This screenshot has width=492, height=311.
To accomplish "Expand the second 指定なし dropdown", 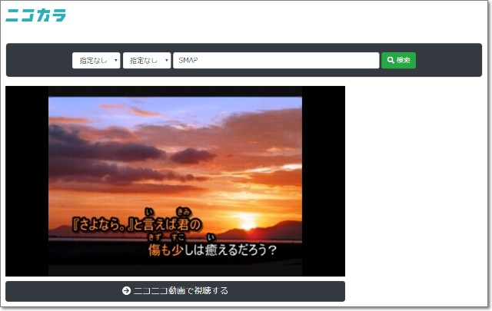I will pyautogui.click(x=147, y=60).
